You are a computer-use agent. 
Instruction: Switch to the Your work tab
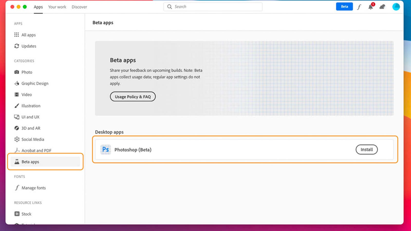click(x=57, y=7)
